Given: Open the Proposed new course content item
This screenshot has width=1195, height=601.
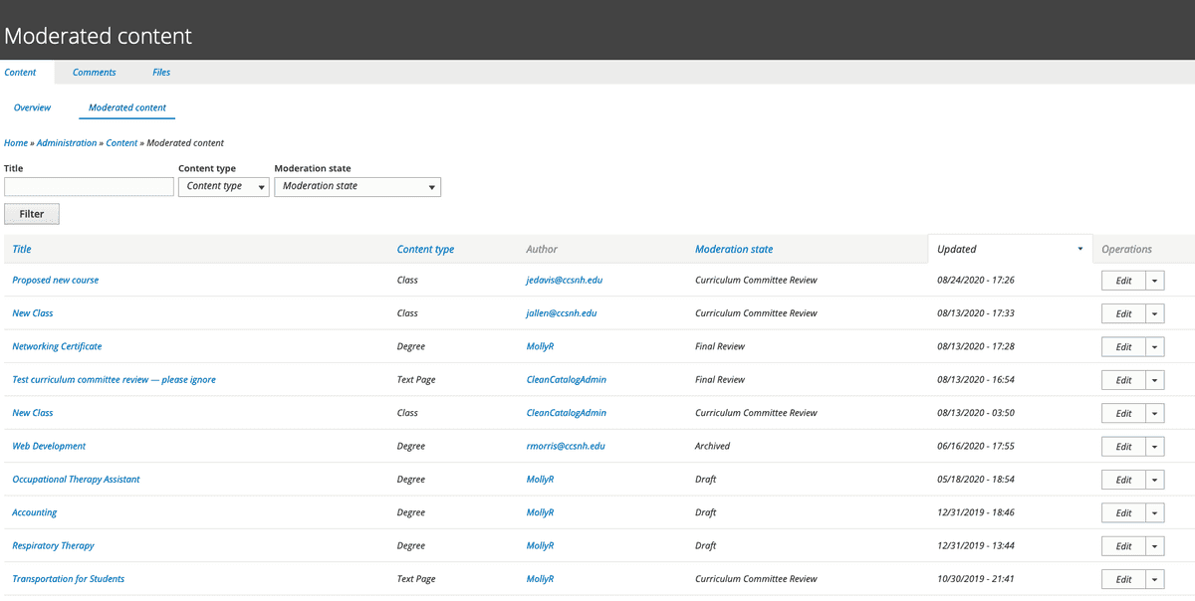Looking at the screenshot, I should 55,280.
